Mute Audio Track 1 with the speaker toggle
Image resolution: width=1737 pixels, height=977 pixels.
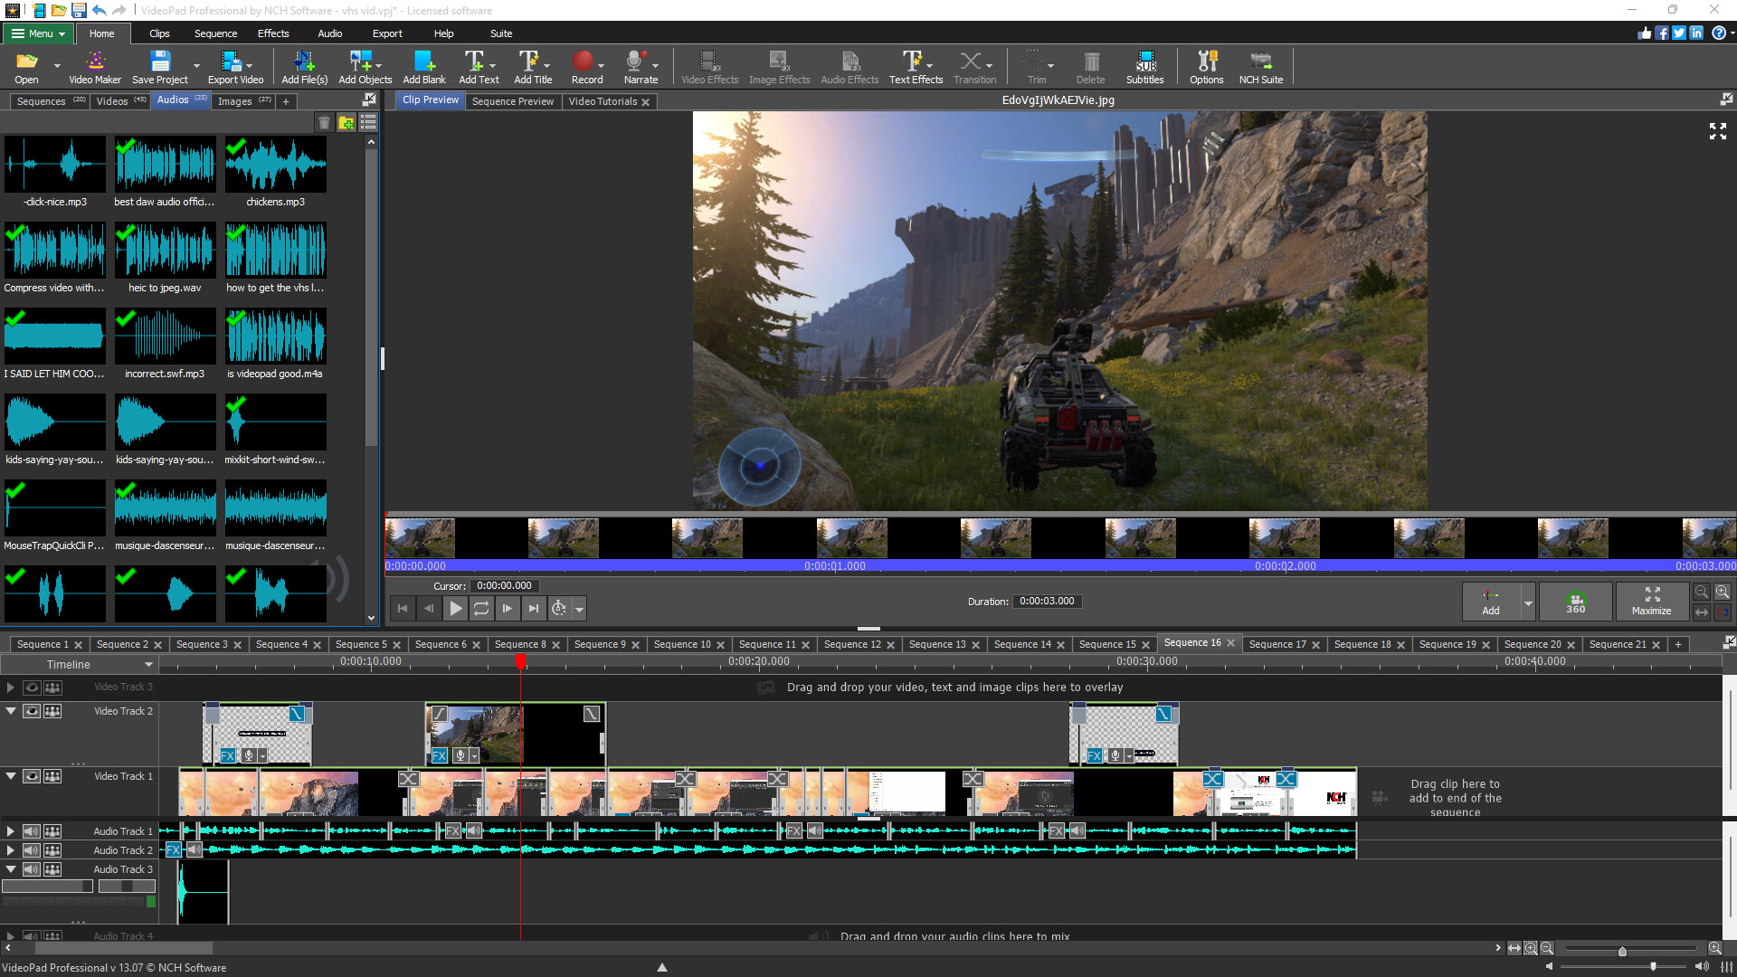(x=32, y=830)
